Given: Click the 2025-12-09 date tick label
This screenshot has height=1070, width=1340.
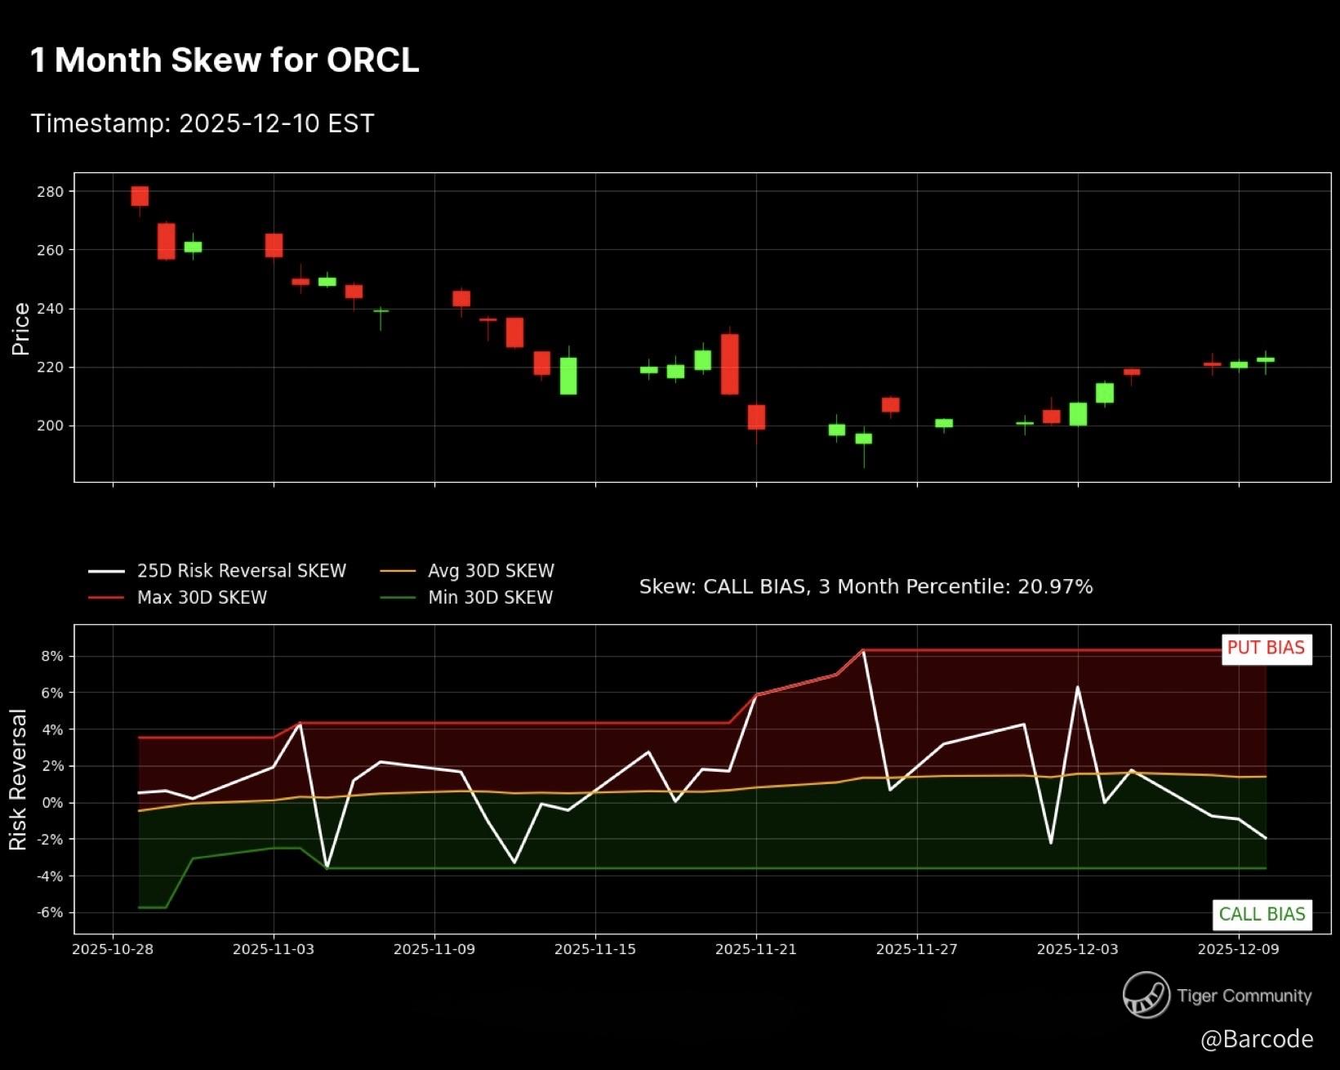Looking at the screenshot, I should 1239,949.
